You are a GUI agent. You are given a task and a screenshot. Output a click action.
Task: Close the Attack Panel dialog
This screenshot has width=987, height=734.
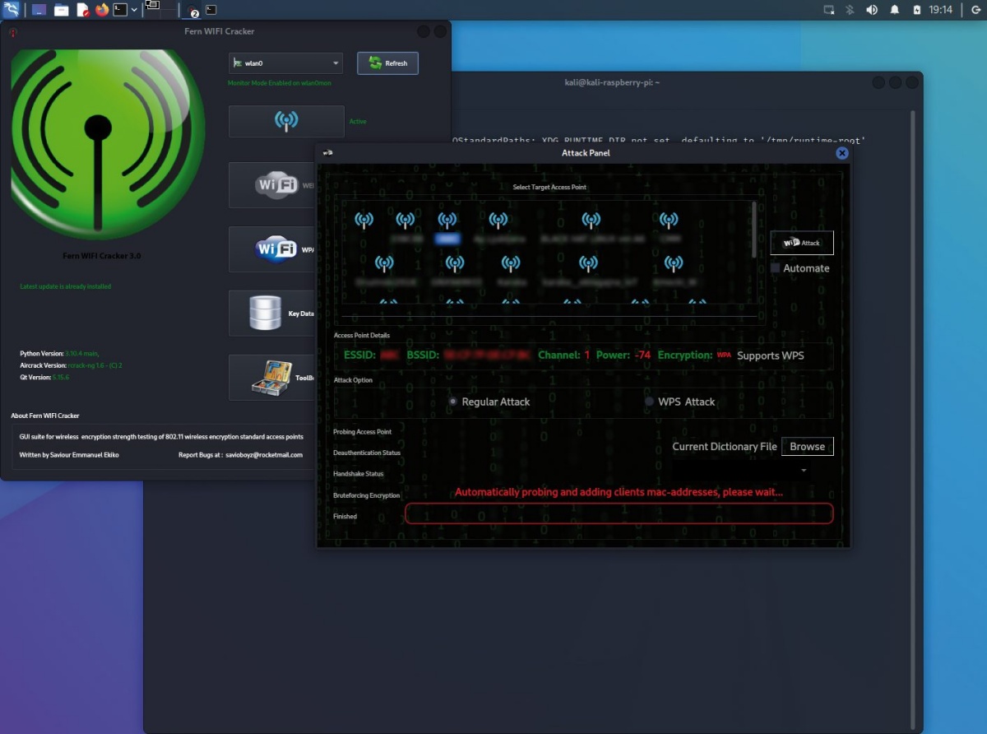(841, 153)
